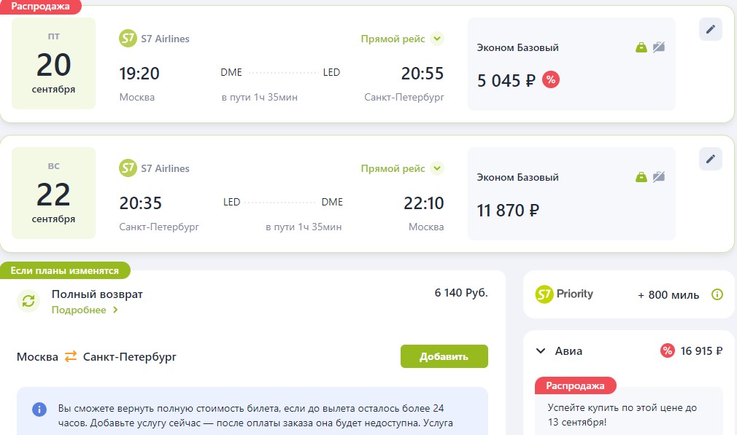
Task: Select the Эконом Базовый fare for 5 045 ₽
Action: pos(571,64)
